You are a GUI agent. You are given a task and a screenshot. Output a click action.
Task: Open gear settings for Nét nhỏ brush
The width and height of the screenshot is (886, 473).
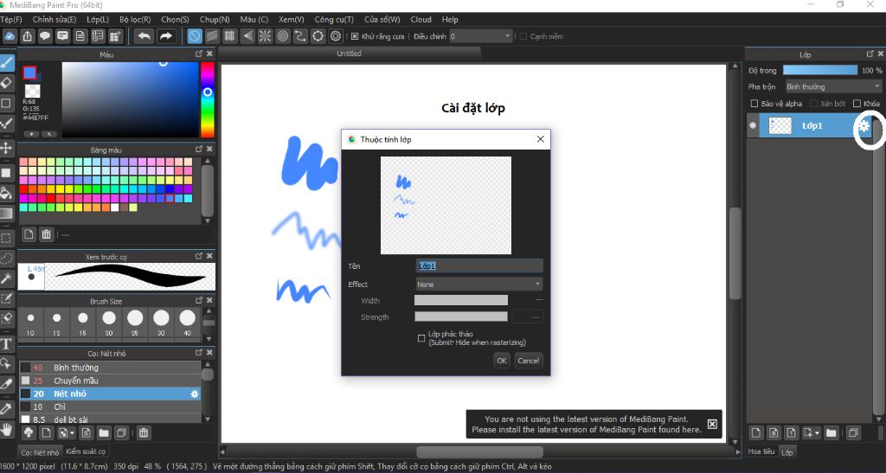(x=195, y=394)
